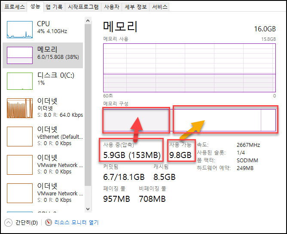Screen dimensions: 287x234
Task: Open 리소스 모니터 열기 link
Action: (76, 222)
